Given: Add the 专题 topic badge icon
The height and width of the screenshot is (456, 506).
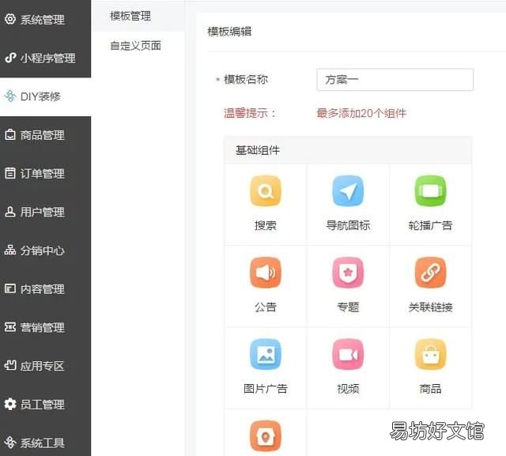Looking at the screenshot, I should (x=348, y=273).
